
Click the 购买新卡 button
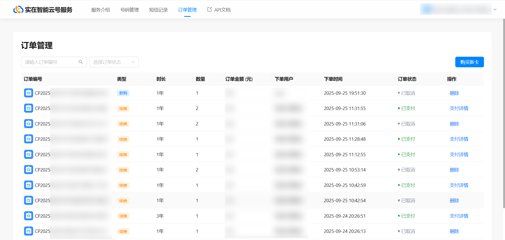pyautogui.click(x=469, y=62)
